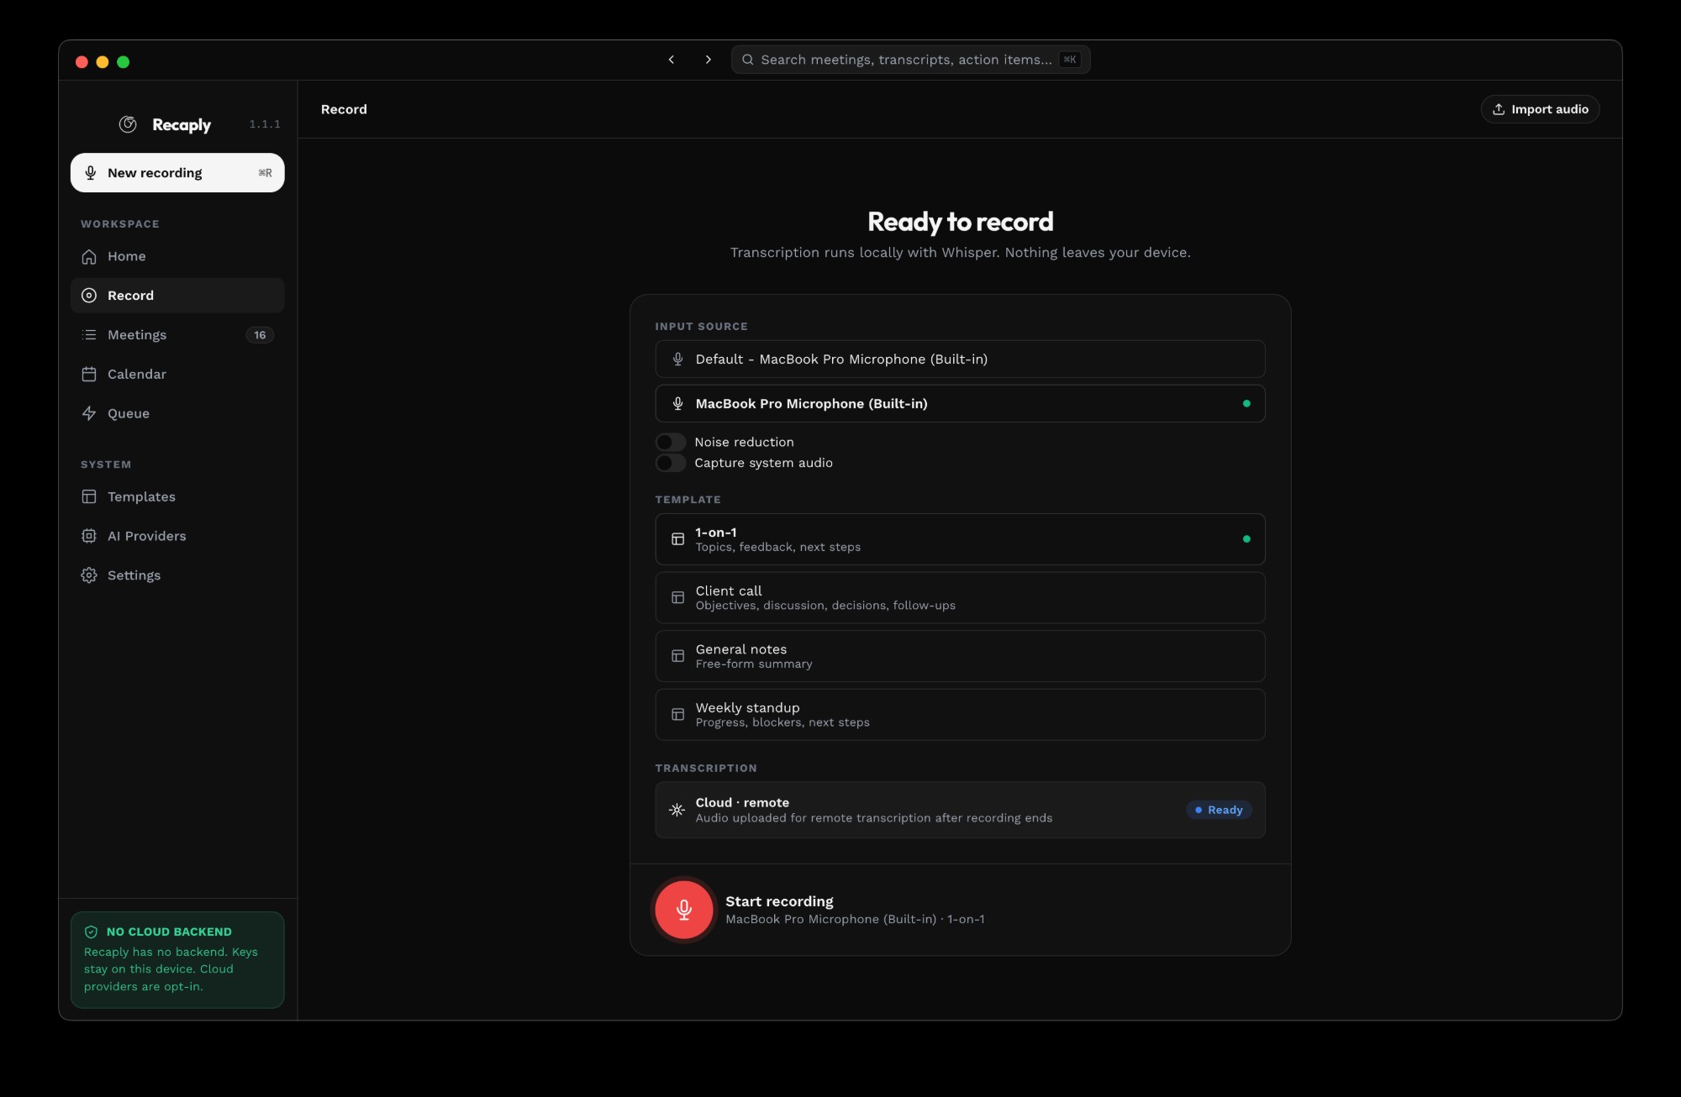Click the New recording button

(x=177, y=173)
